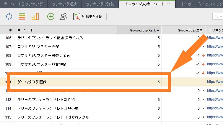Viewport: 223px width, 125px height.
Task: Expand the トップ10内のキーワード tab dropdown arrow
Action: click(x=169, y=4)
